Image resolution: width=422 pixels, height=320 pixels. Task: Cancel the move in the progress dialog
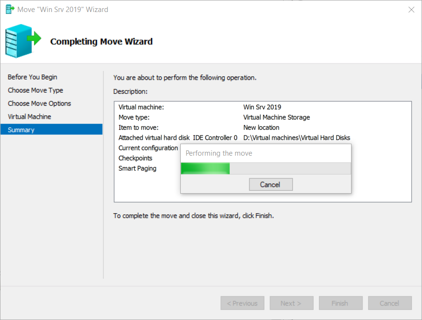[x=270, y=185]
